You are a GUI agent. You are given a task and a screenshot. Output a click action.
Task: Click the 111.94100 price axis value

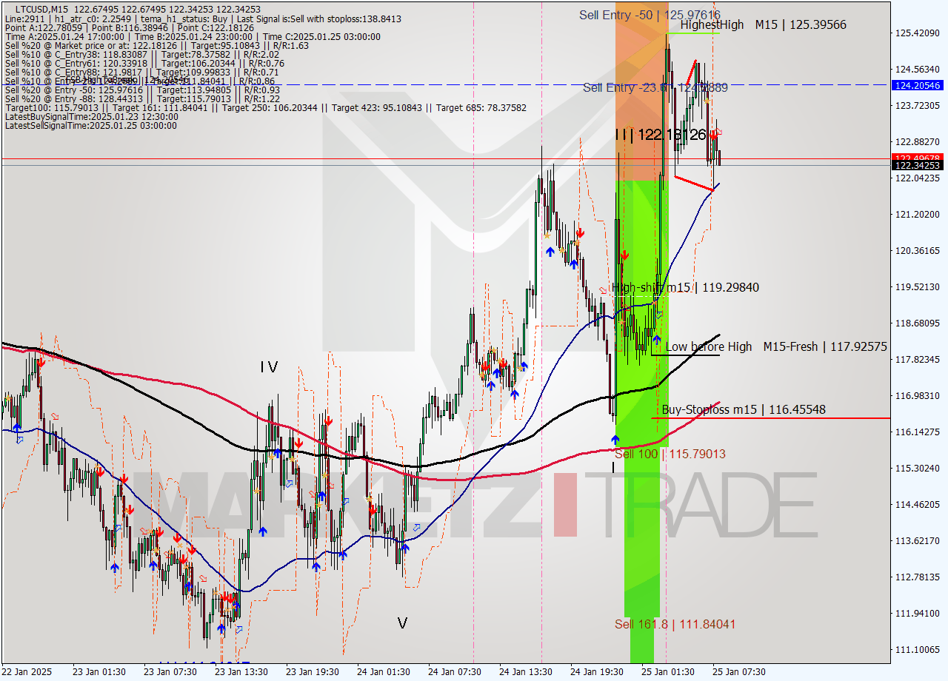[918, 614]
